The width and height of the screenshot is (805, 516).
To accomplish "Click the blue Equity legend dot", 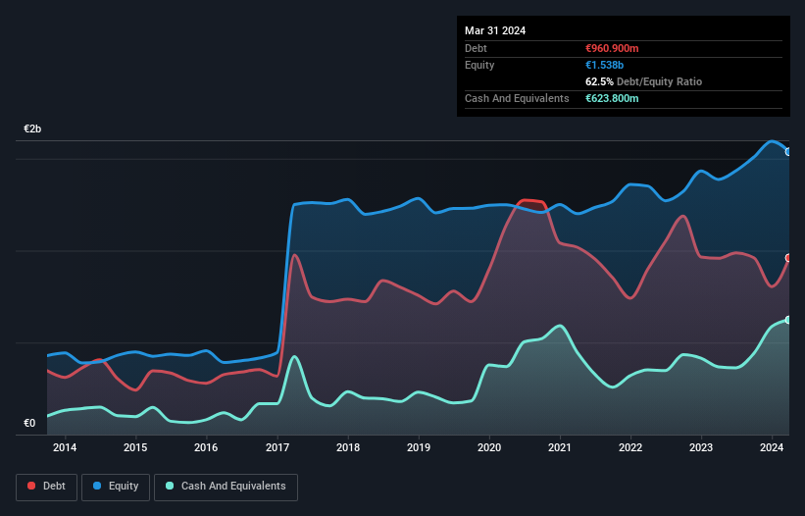I will coord(97,486).
